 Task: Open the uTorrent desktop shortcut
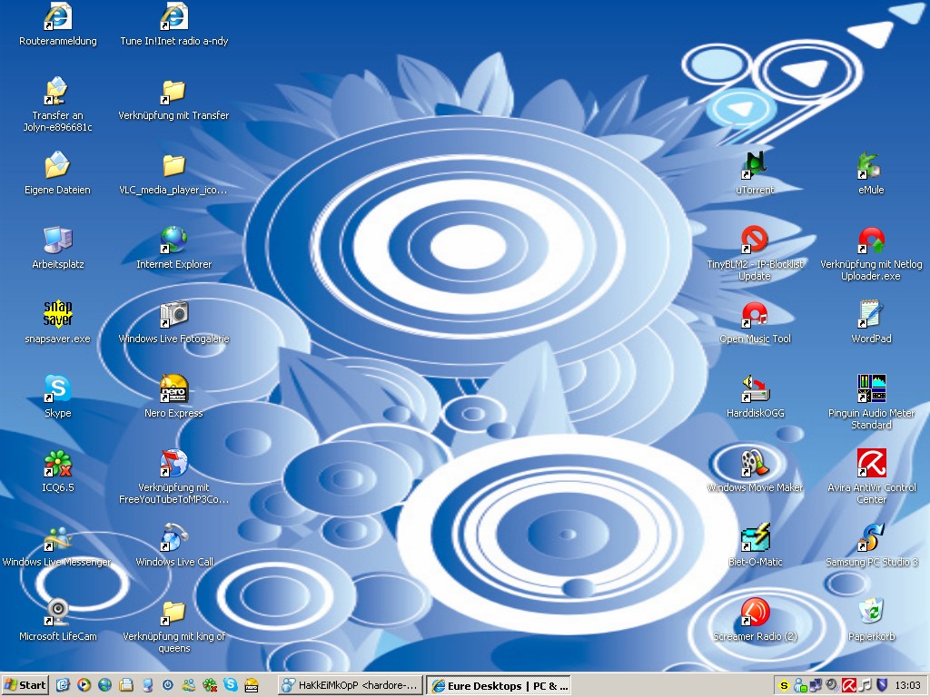point(755,165)
